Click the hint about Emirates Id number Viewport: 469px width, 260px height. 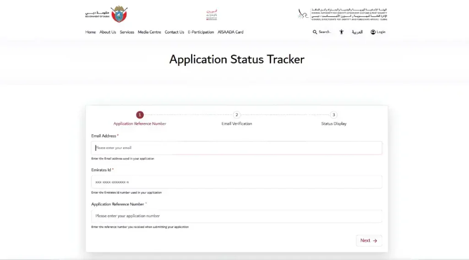pyautogui.click(x=126, y=192)
